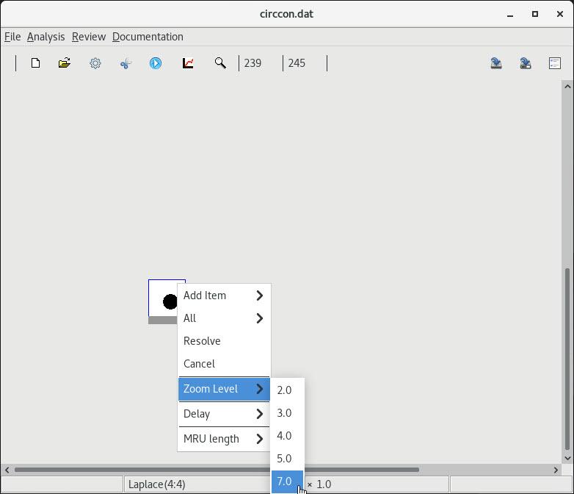The height and width of the screenshot is (494, 574).
Task: Click the new file icon
Action: click(35, 63)
